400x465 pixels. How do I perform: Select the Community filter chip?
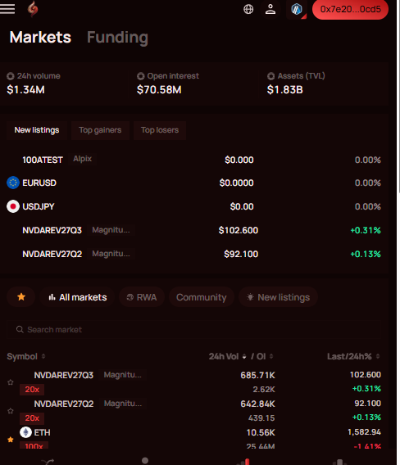(x=202, y=297)
